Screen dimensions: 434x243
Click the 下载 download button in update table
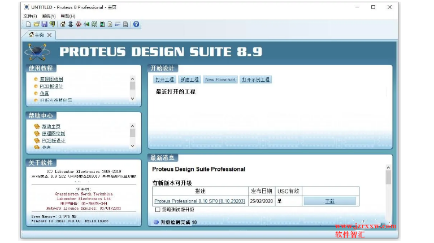329,201
